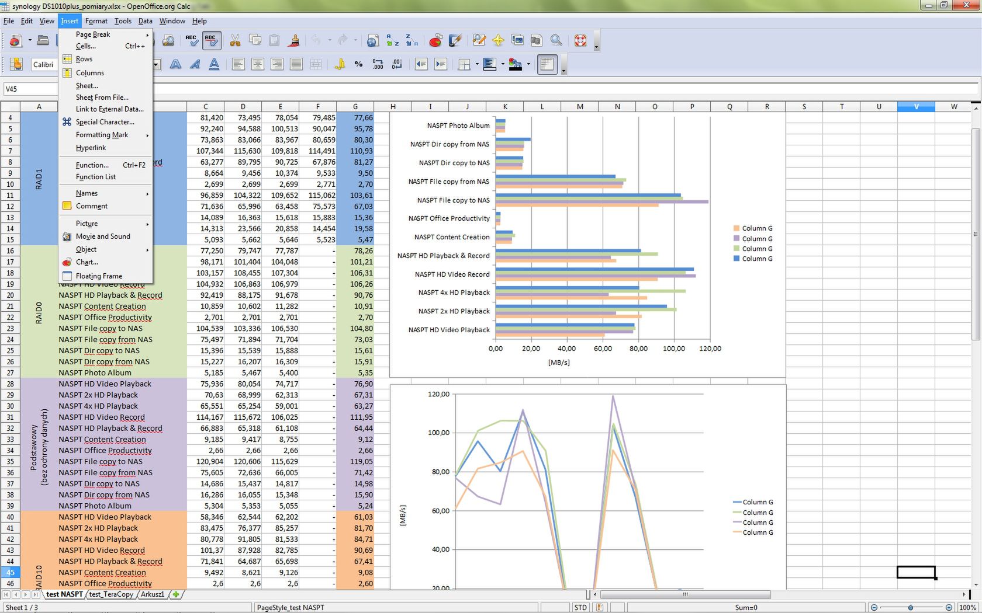The width and height of the screenshot is (982, 613).
Task: Expand the Page Break submenu
Action: coord(106,34)
